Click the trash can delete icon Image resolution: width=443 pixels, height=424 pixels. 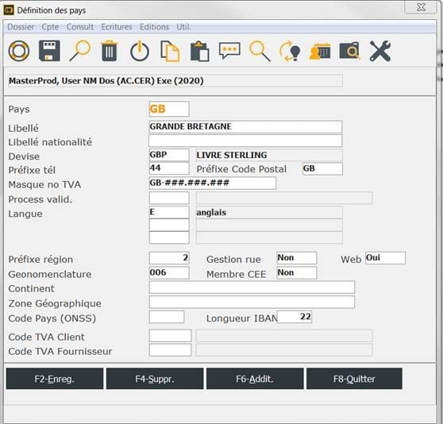pos(110,51)
